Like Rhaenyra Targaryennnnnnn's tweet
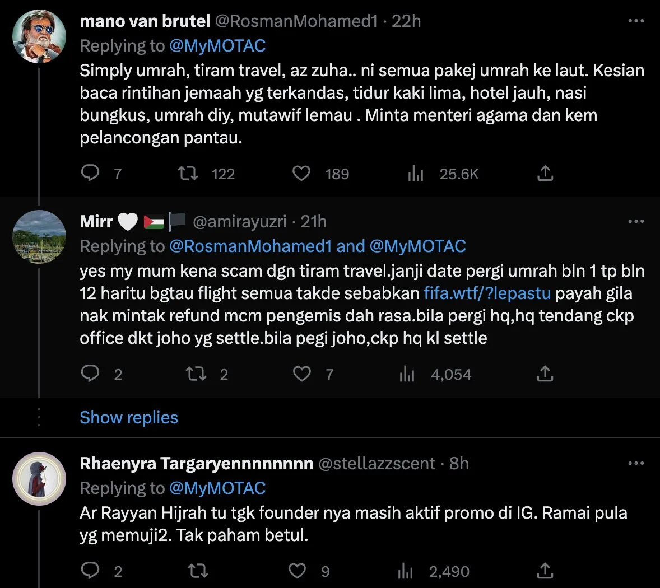 [297, 571]
